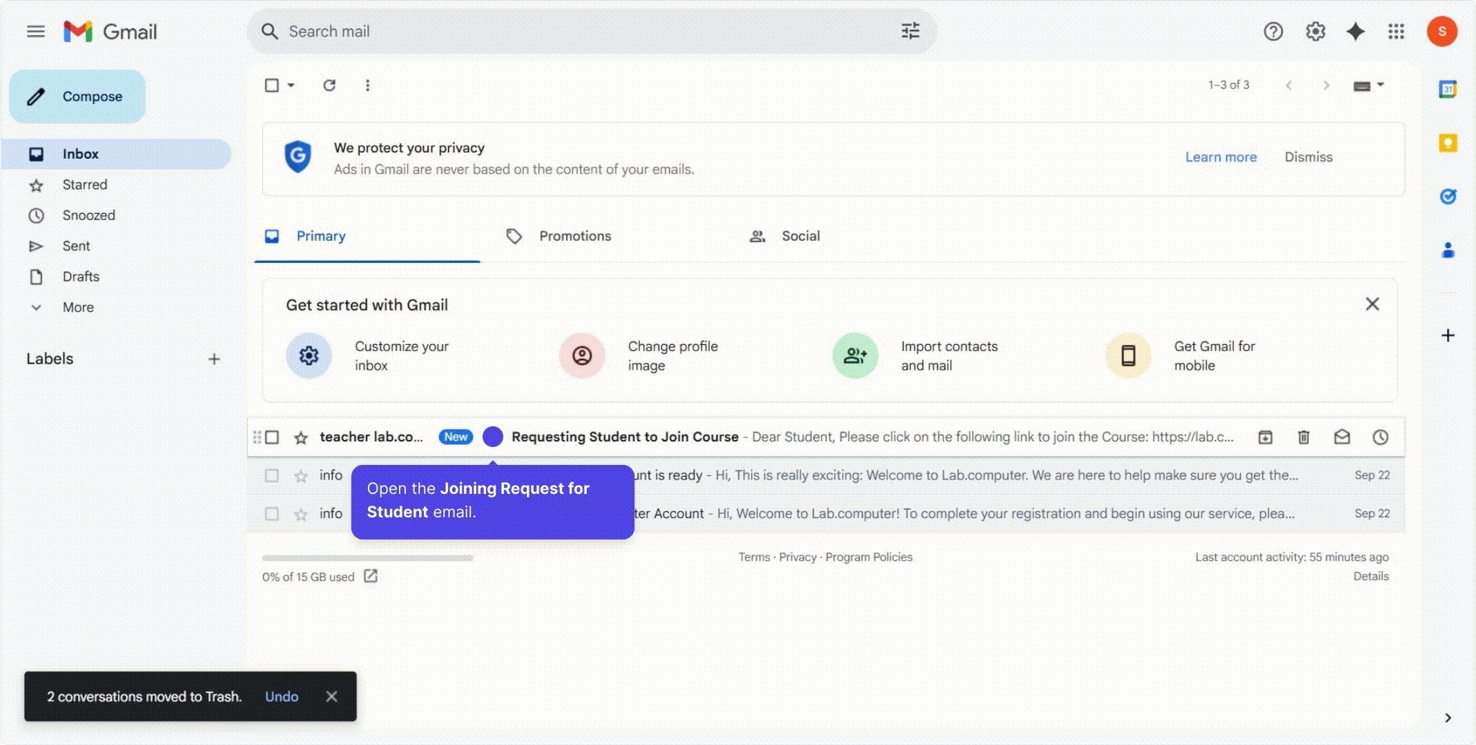
Task: Open the input tools keyboard dropdown
Action: point(1368,85)
